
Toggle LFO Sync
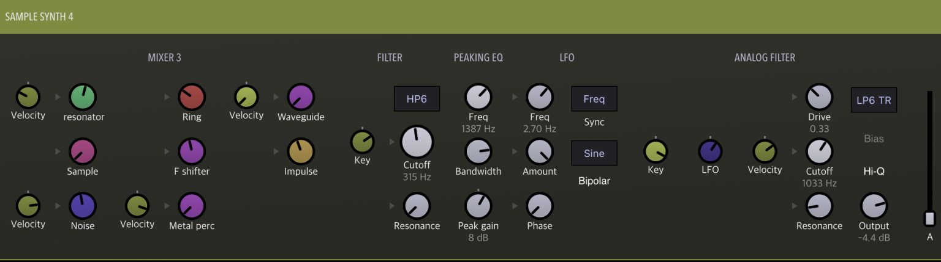click(x=594, y=122)
